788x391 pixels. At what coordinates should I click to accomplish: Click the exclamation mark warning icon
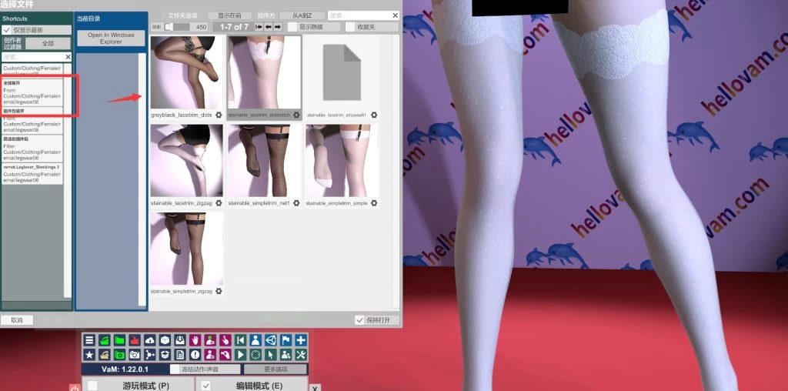195,355
